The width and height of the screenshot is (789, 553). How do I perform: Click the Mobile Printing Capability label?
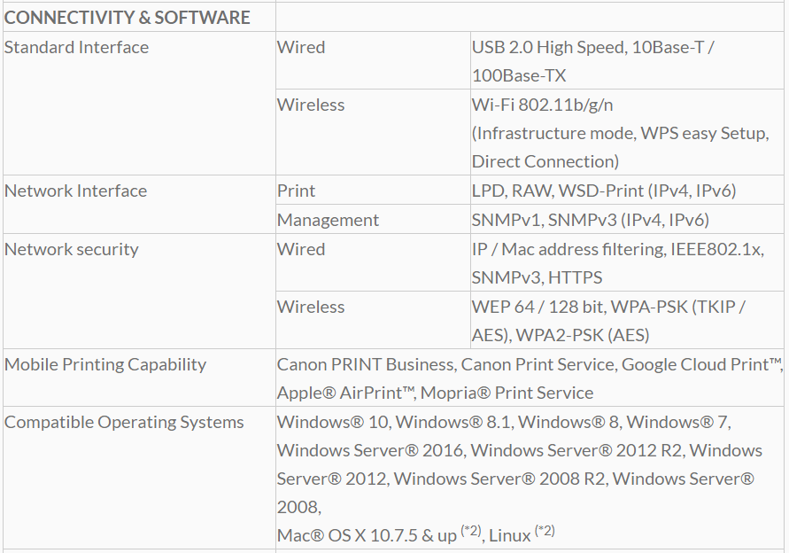pyautogui.click(x=105, y=364)
